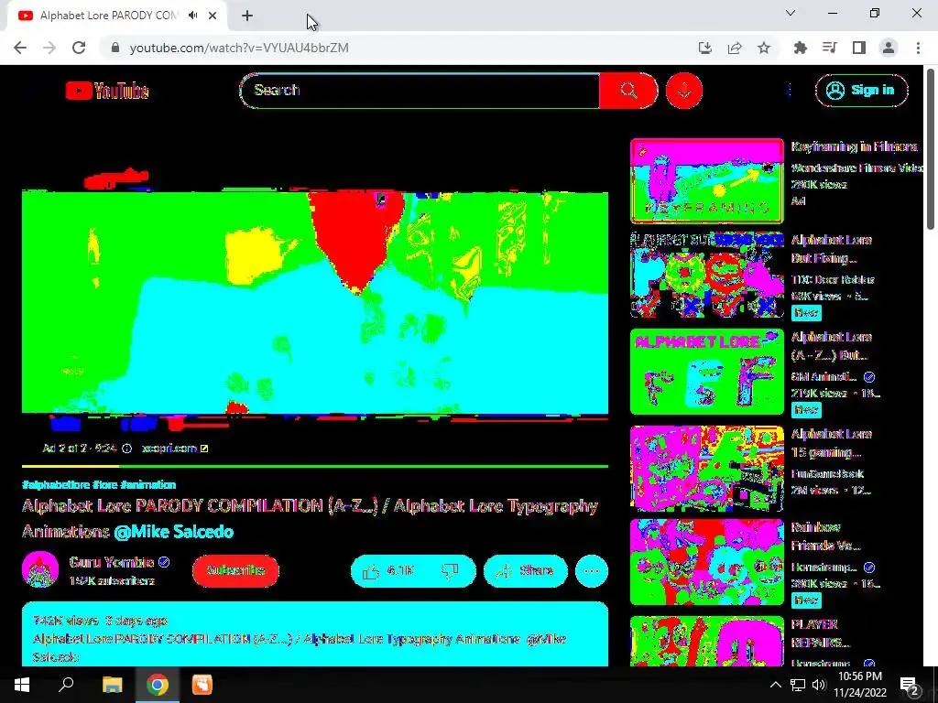Click the network icon in the system tray
938x703 pixels.
click(x=798, y=685)
